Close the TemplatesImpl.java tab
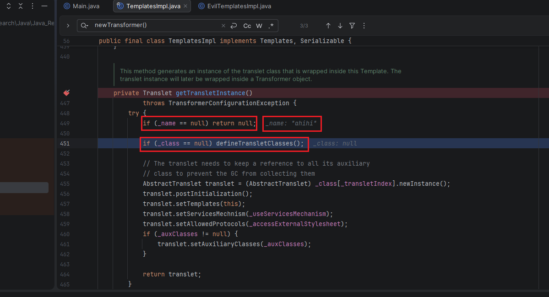This screenshot has width=549, height=297. pos(185,6)
